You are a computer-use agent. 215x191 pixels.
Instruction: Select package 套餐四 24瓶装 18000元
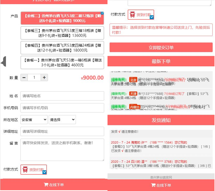(62, 48)
